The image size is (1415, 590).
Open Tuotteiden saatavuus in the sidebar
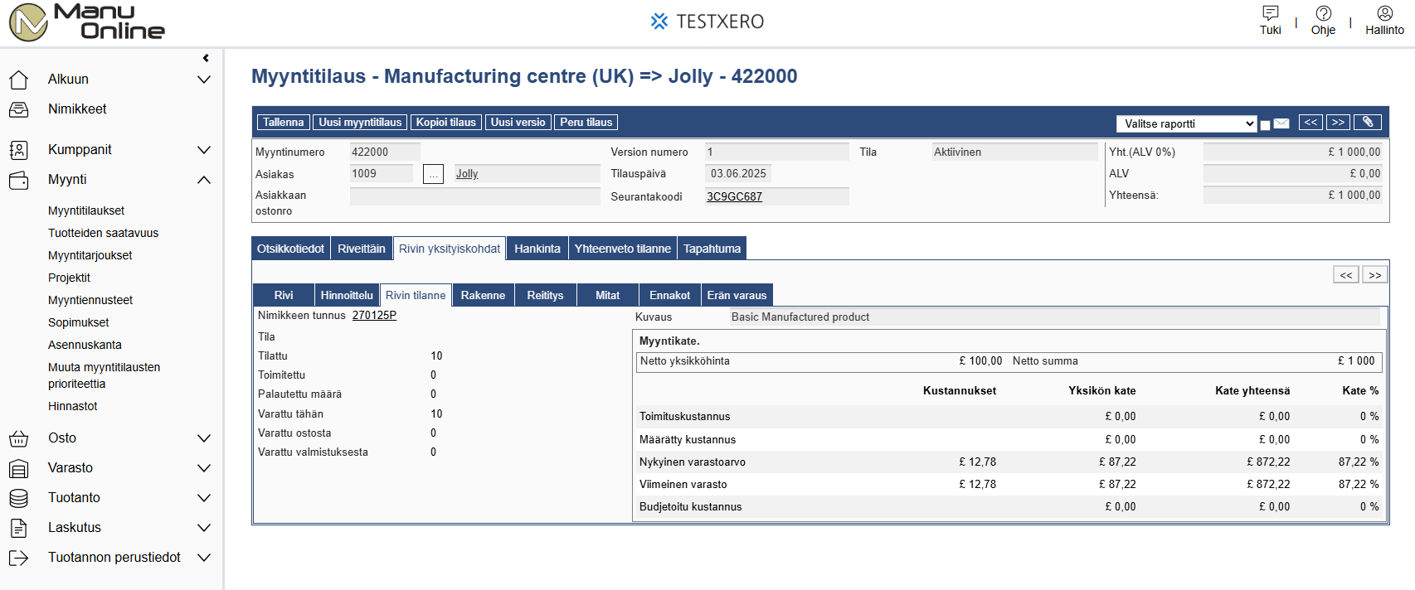[x=103, y=234]
